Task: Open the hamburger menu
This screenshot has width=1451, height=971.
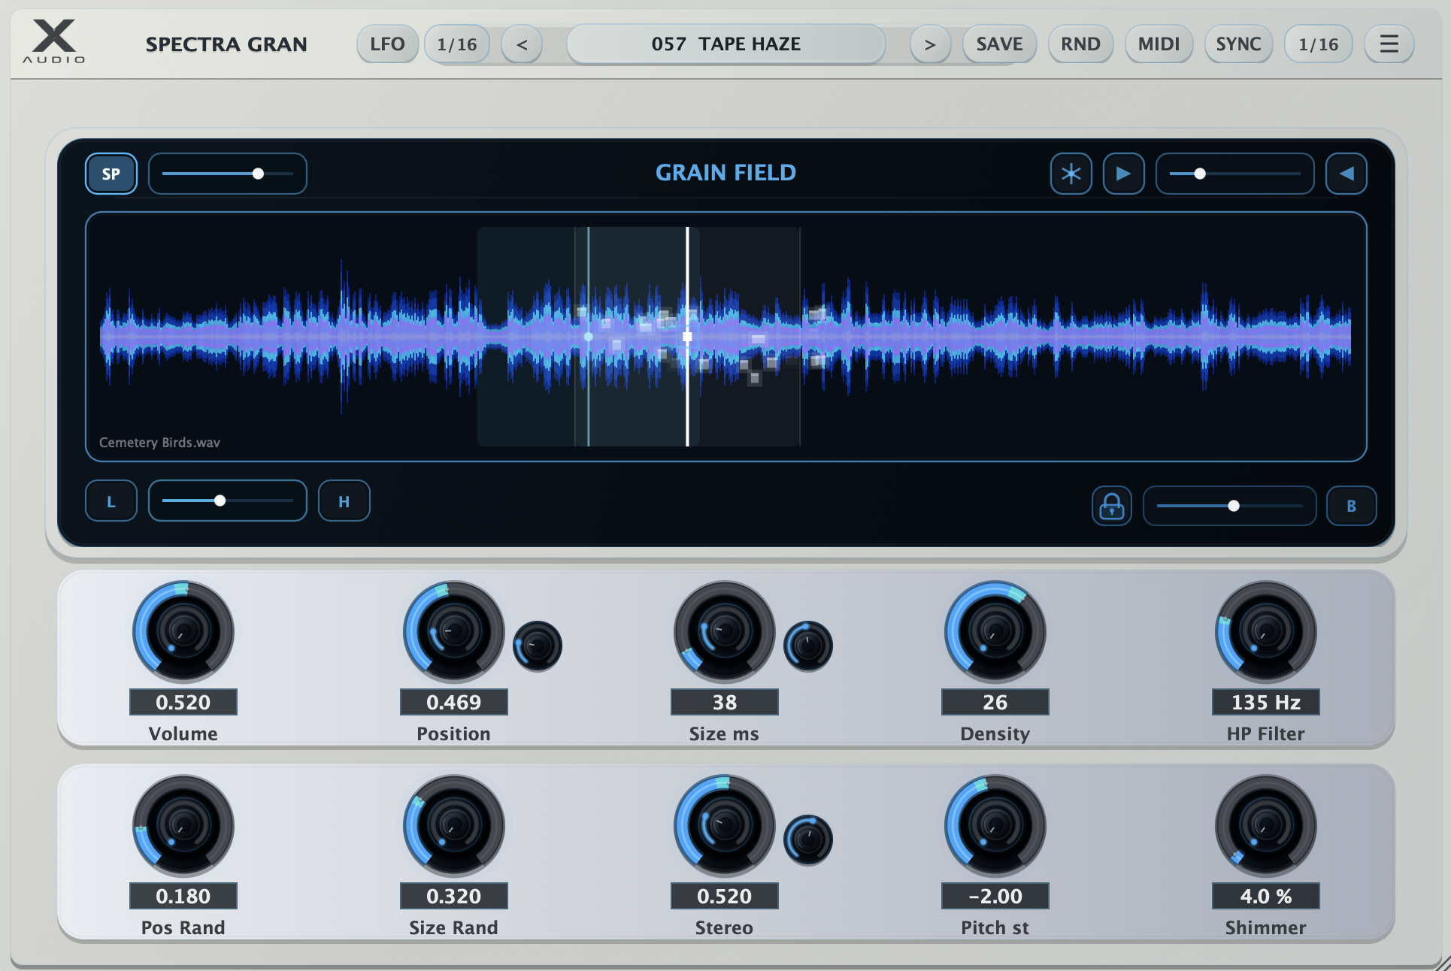Action: tap(1389, 44)
